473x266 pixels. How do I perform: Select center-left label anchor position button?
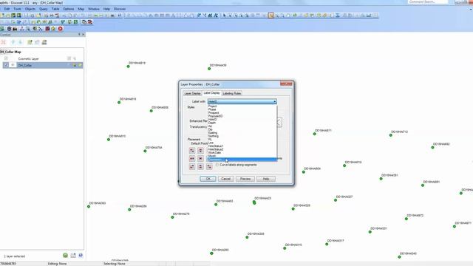[192, 159]
